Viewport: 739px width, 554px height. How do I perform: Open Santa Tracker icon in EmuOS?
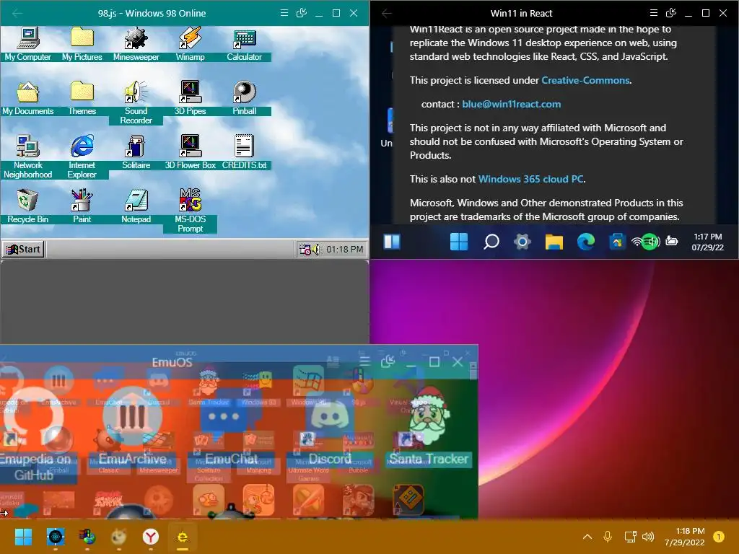coord(429,426)
